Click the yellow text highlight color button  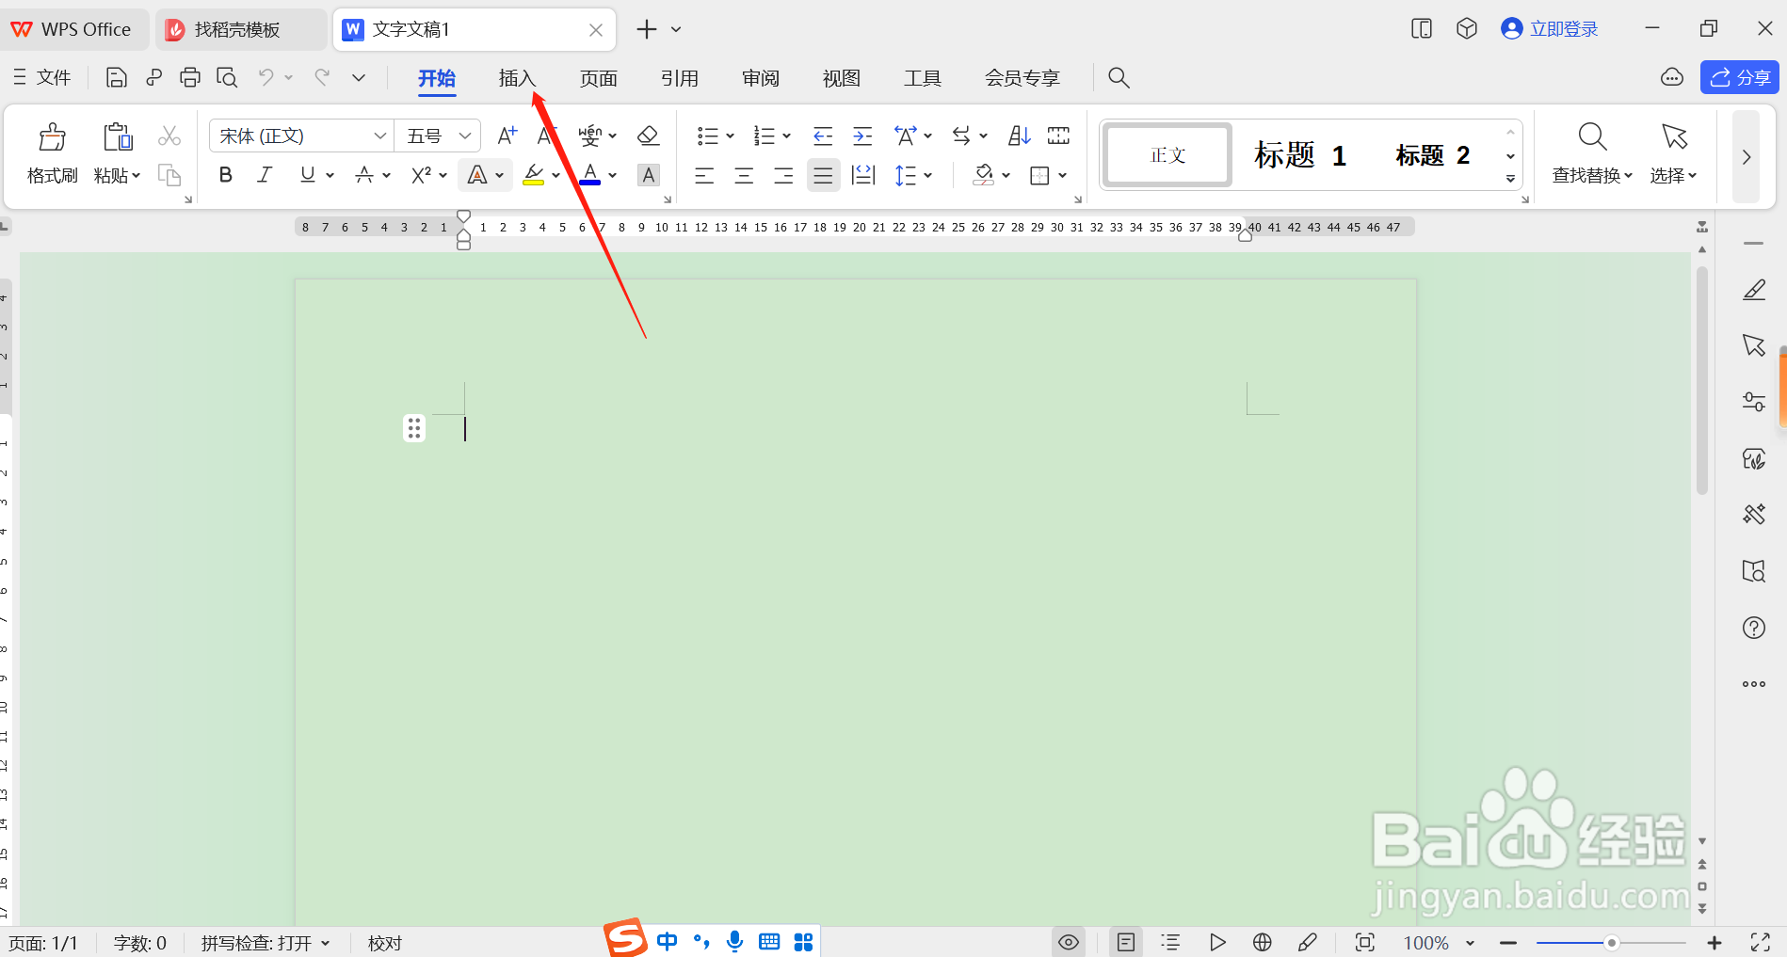[534, 175]
